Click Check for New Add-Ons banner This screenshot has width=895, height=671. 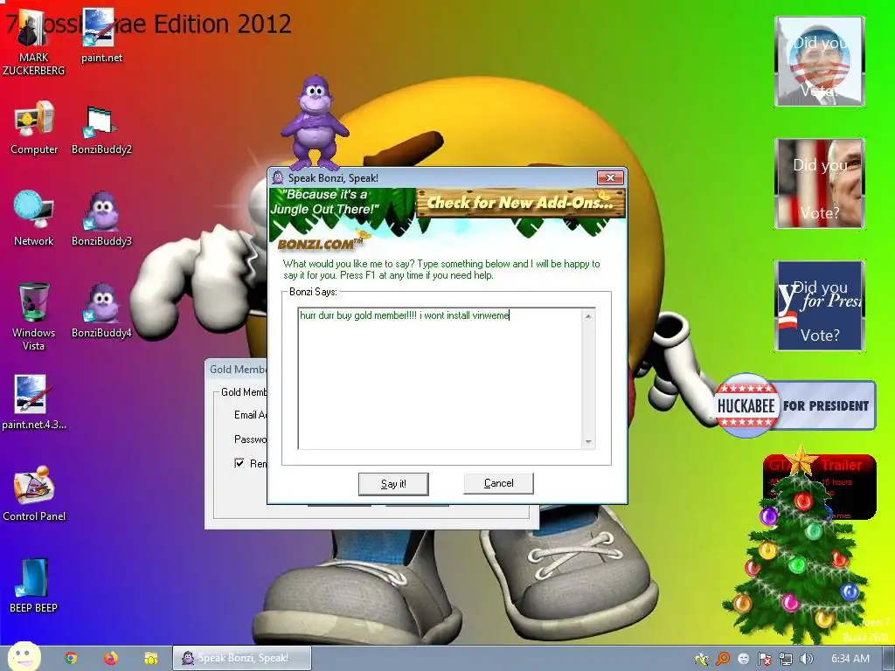pyautogui.click(x=521, y=203)
